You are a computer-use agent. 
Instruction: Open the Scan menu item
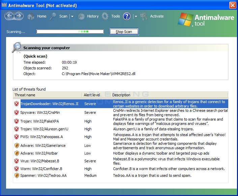(x=63, y=16)
